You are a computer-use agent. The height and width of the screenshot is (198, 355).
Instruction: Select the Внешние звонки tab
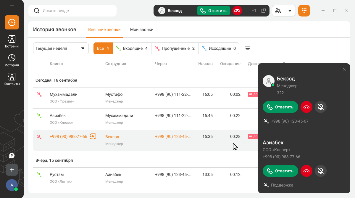tap(104, 29)
